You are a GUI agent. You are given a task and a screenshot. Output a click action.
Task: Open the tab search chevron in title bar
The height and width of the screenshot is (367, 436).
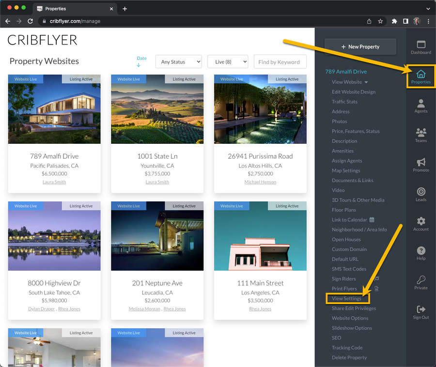coord(428,9)
